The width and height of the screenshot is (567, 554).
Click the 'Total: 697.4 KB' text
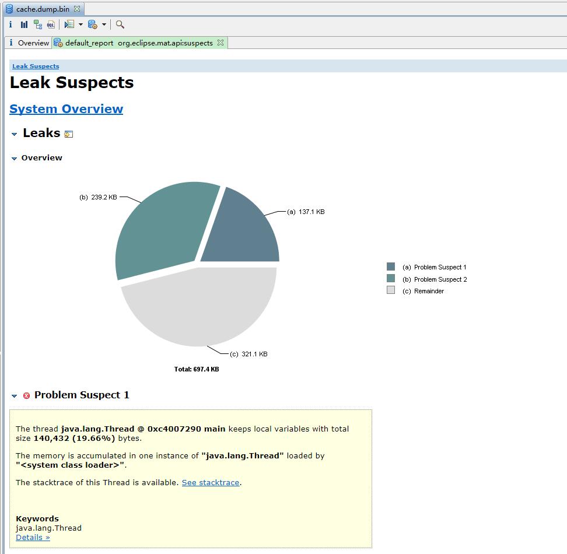coord(197,369)
